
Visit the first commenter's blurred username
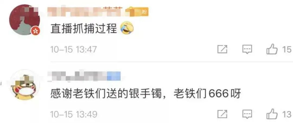85,12
